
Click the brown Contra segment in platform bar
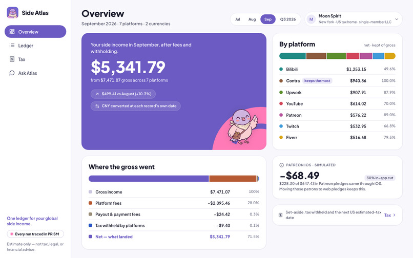click(316, 56)
